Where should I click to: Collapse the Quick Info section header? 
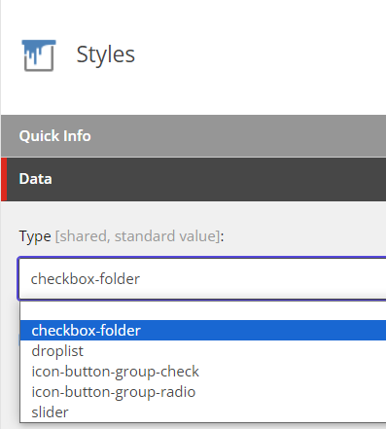pos(193,136)
